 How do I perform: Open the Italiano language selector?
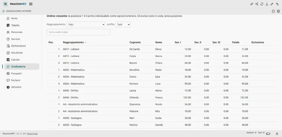[251, 133]
